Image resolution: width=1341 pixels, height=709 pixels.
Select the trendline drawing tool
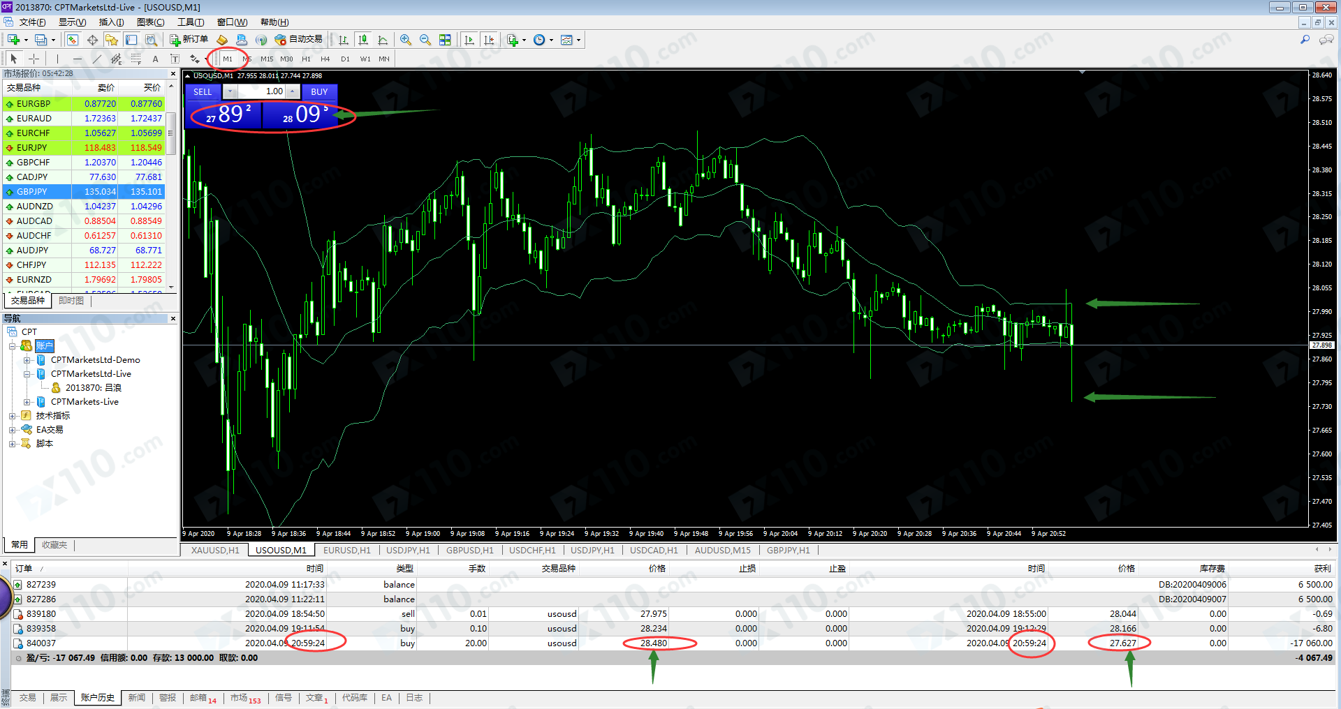pyautogui.click(x=96, y=59)
